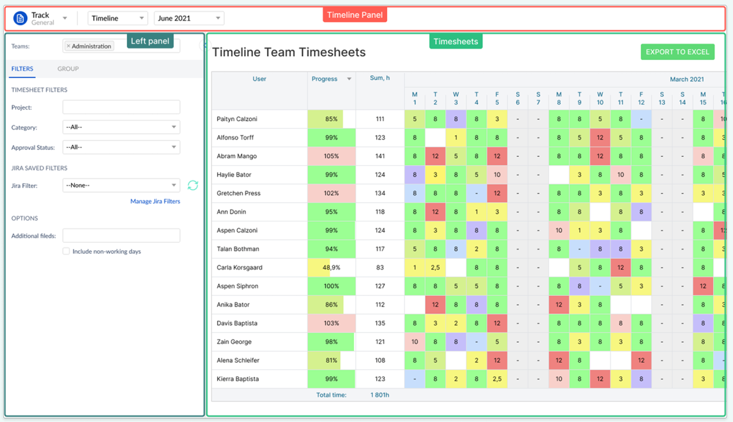Image resolution: width=733 pixels, height=422 pixels.
Task: Click sum 141 for Abram Mango
Action: (380, 156)
